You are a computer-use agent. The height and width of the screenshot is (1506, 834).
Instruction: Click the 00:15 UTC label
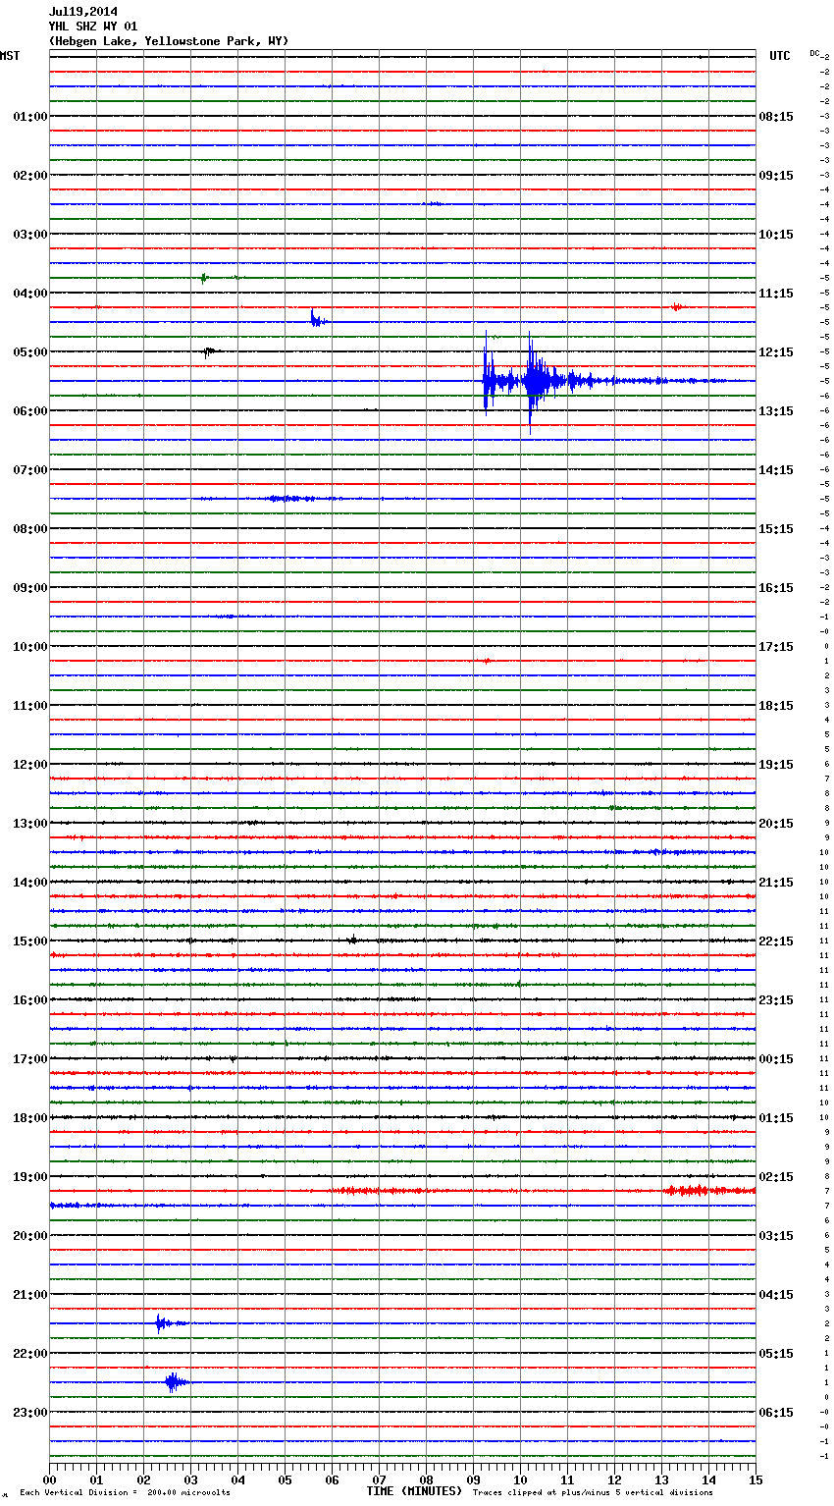pos(776,1058)
